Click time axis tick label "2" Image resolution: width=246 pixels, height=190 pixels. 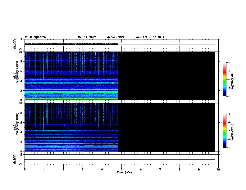pos(63,170)
